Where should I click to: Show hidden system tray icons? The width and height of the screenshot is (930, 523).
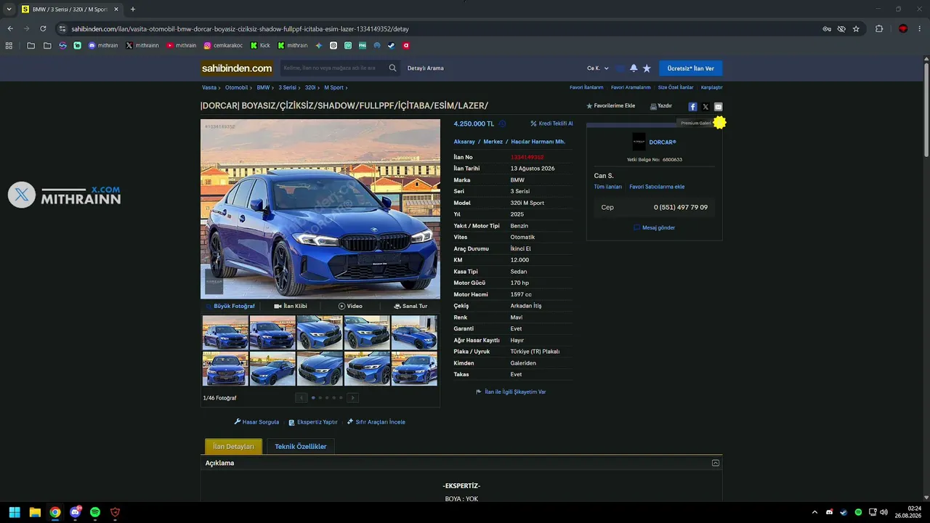[814, 512]
